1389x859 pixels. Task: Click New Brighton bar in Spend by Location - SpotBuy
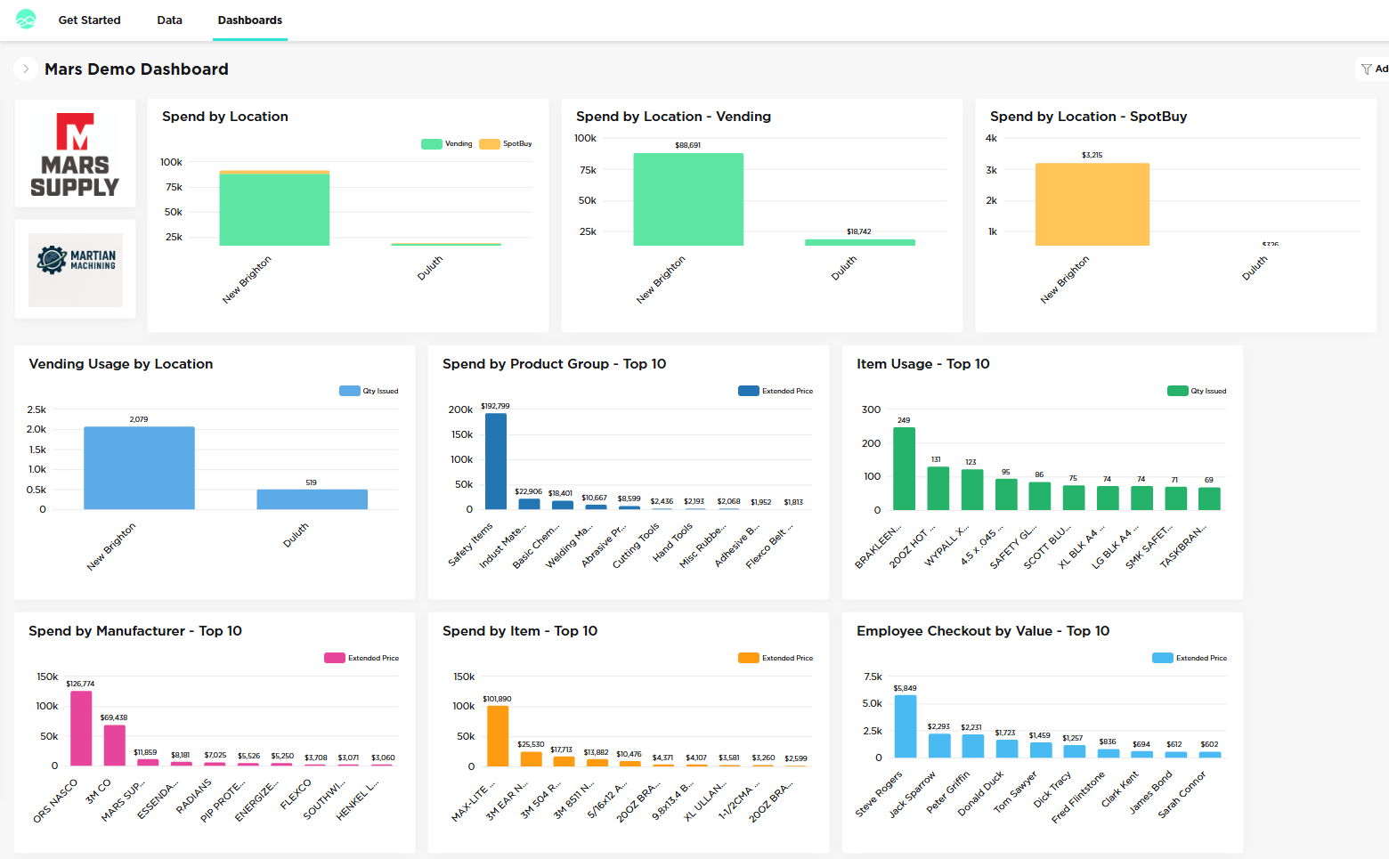point(1093,204)
